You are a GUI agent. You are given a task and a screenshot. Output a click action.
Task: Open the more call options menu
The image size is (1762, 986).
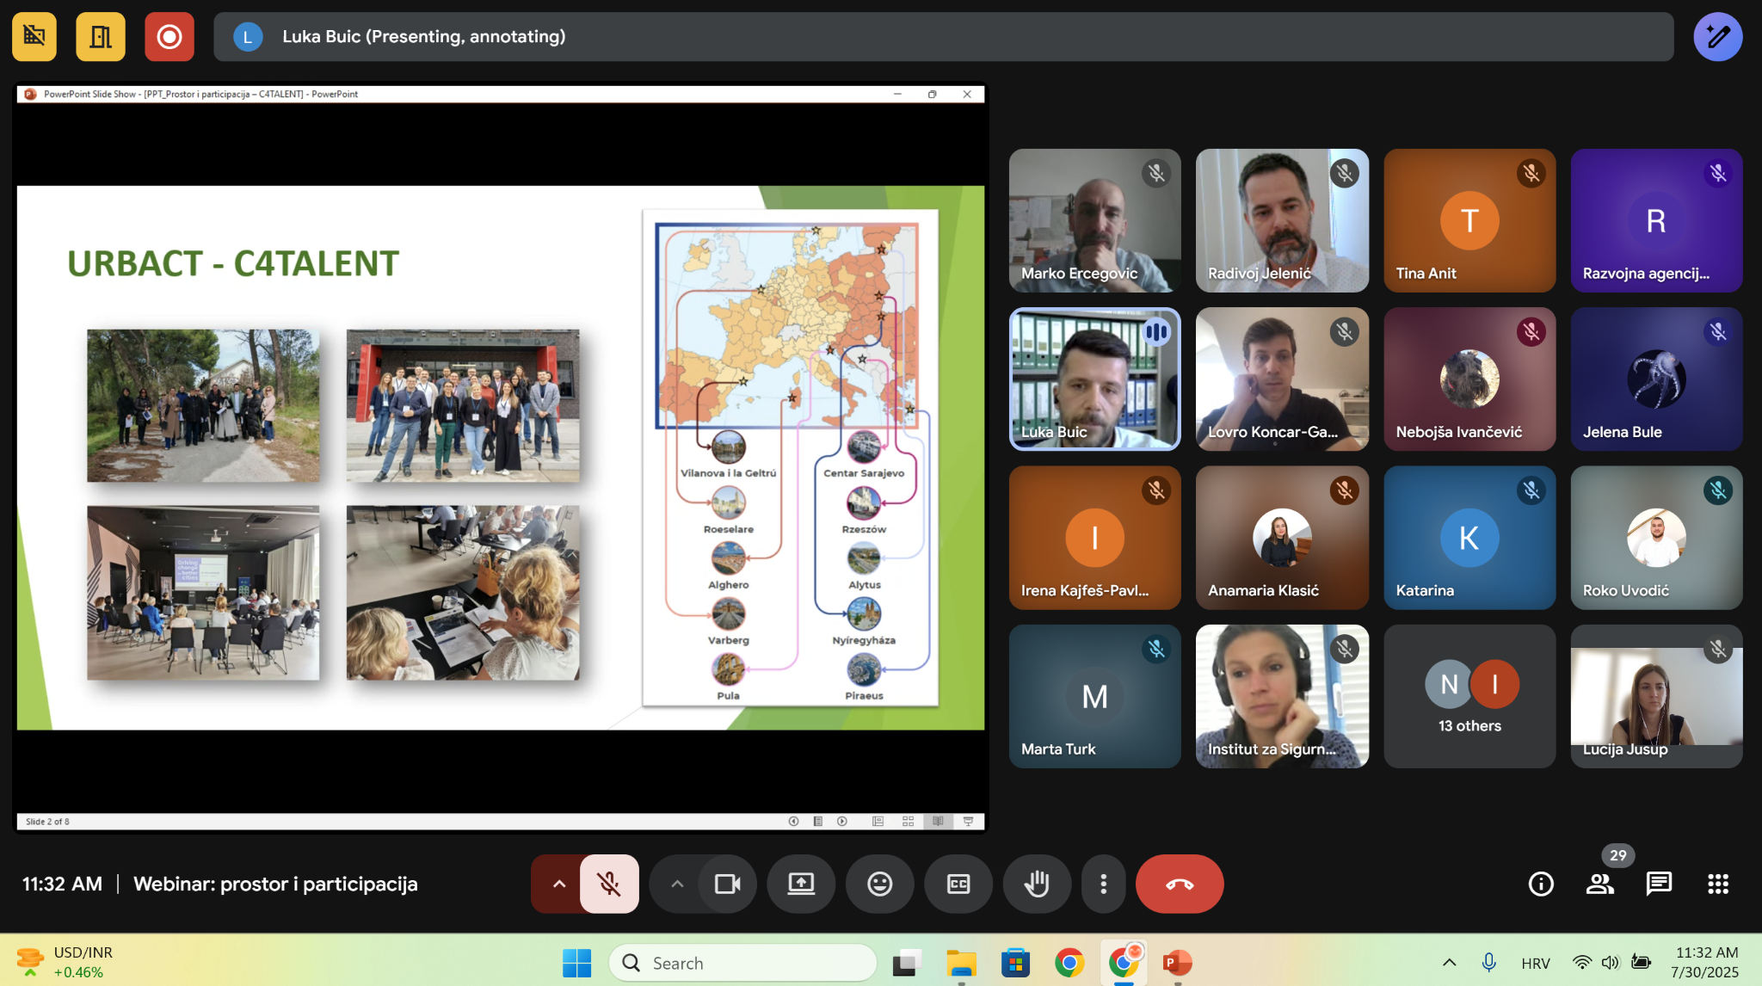coord(1104,884)
